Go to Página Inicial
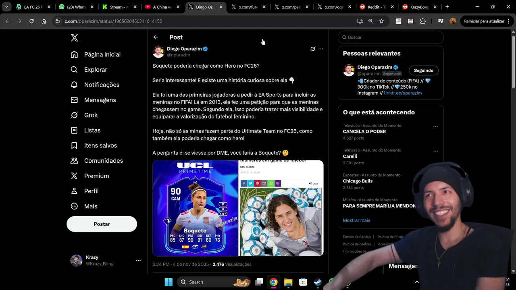This screenshot has width=516, height=290. 96,54
